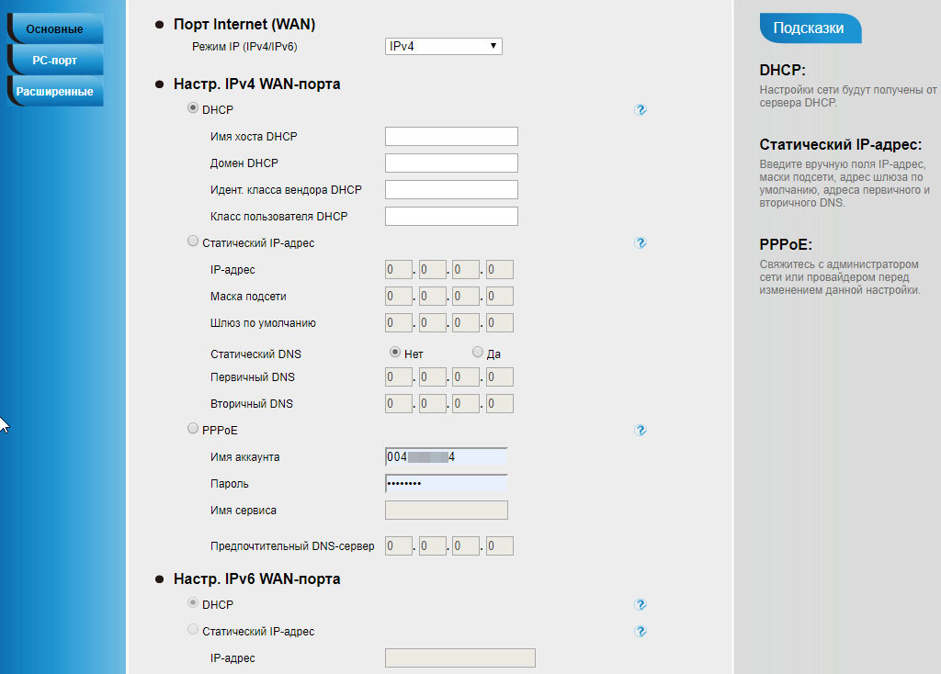Focus the PPPoE Пароль field
941x674 pixels.
pos(447,484)
